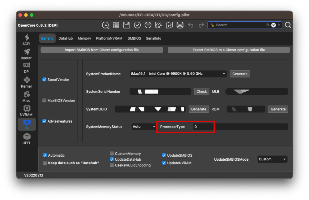309x200 pixels.
Task: Save config with floppy disk icon
Action: point(126,25)
